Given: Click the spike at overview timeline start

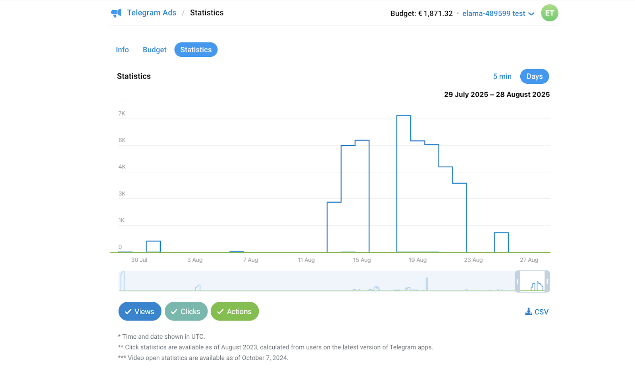Looking at the screenshot, I should click(x=123, y=281).
